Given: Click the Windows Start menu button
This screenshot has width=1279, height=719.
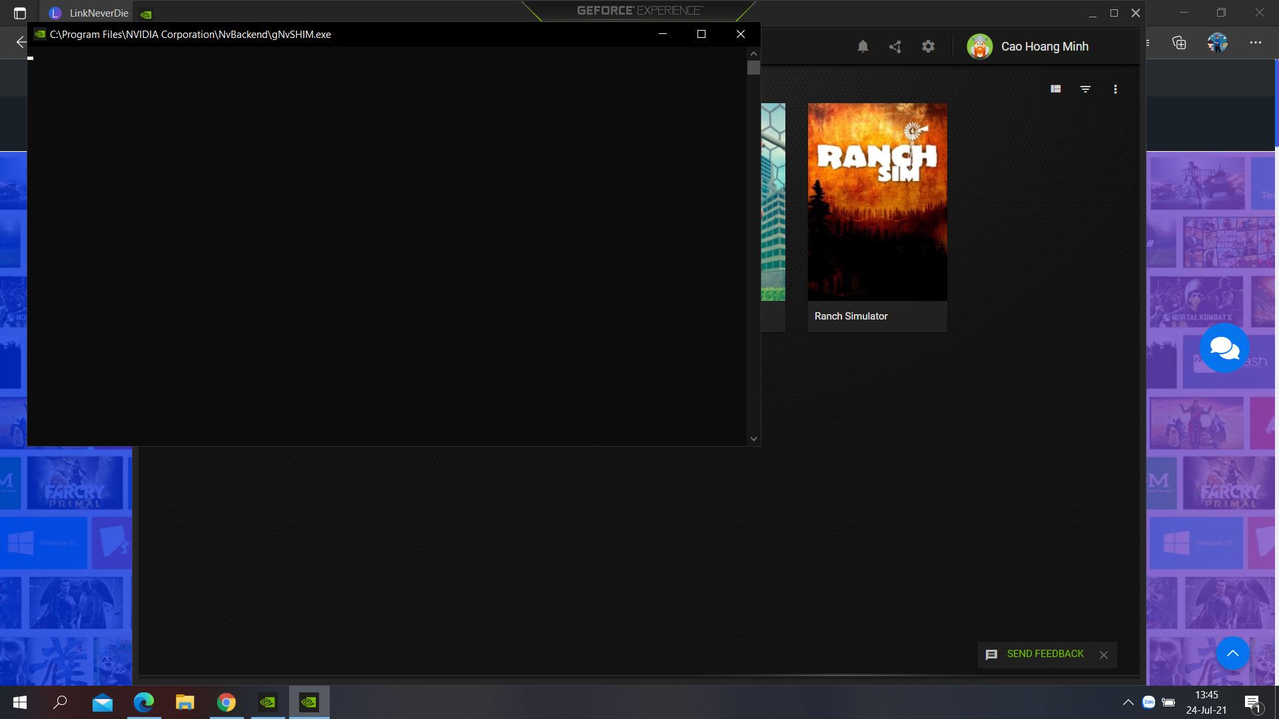Looking at the screenshot, I should (19, 702).
